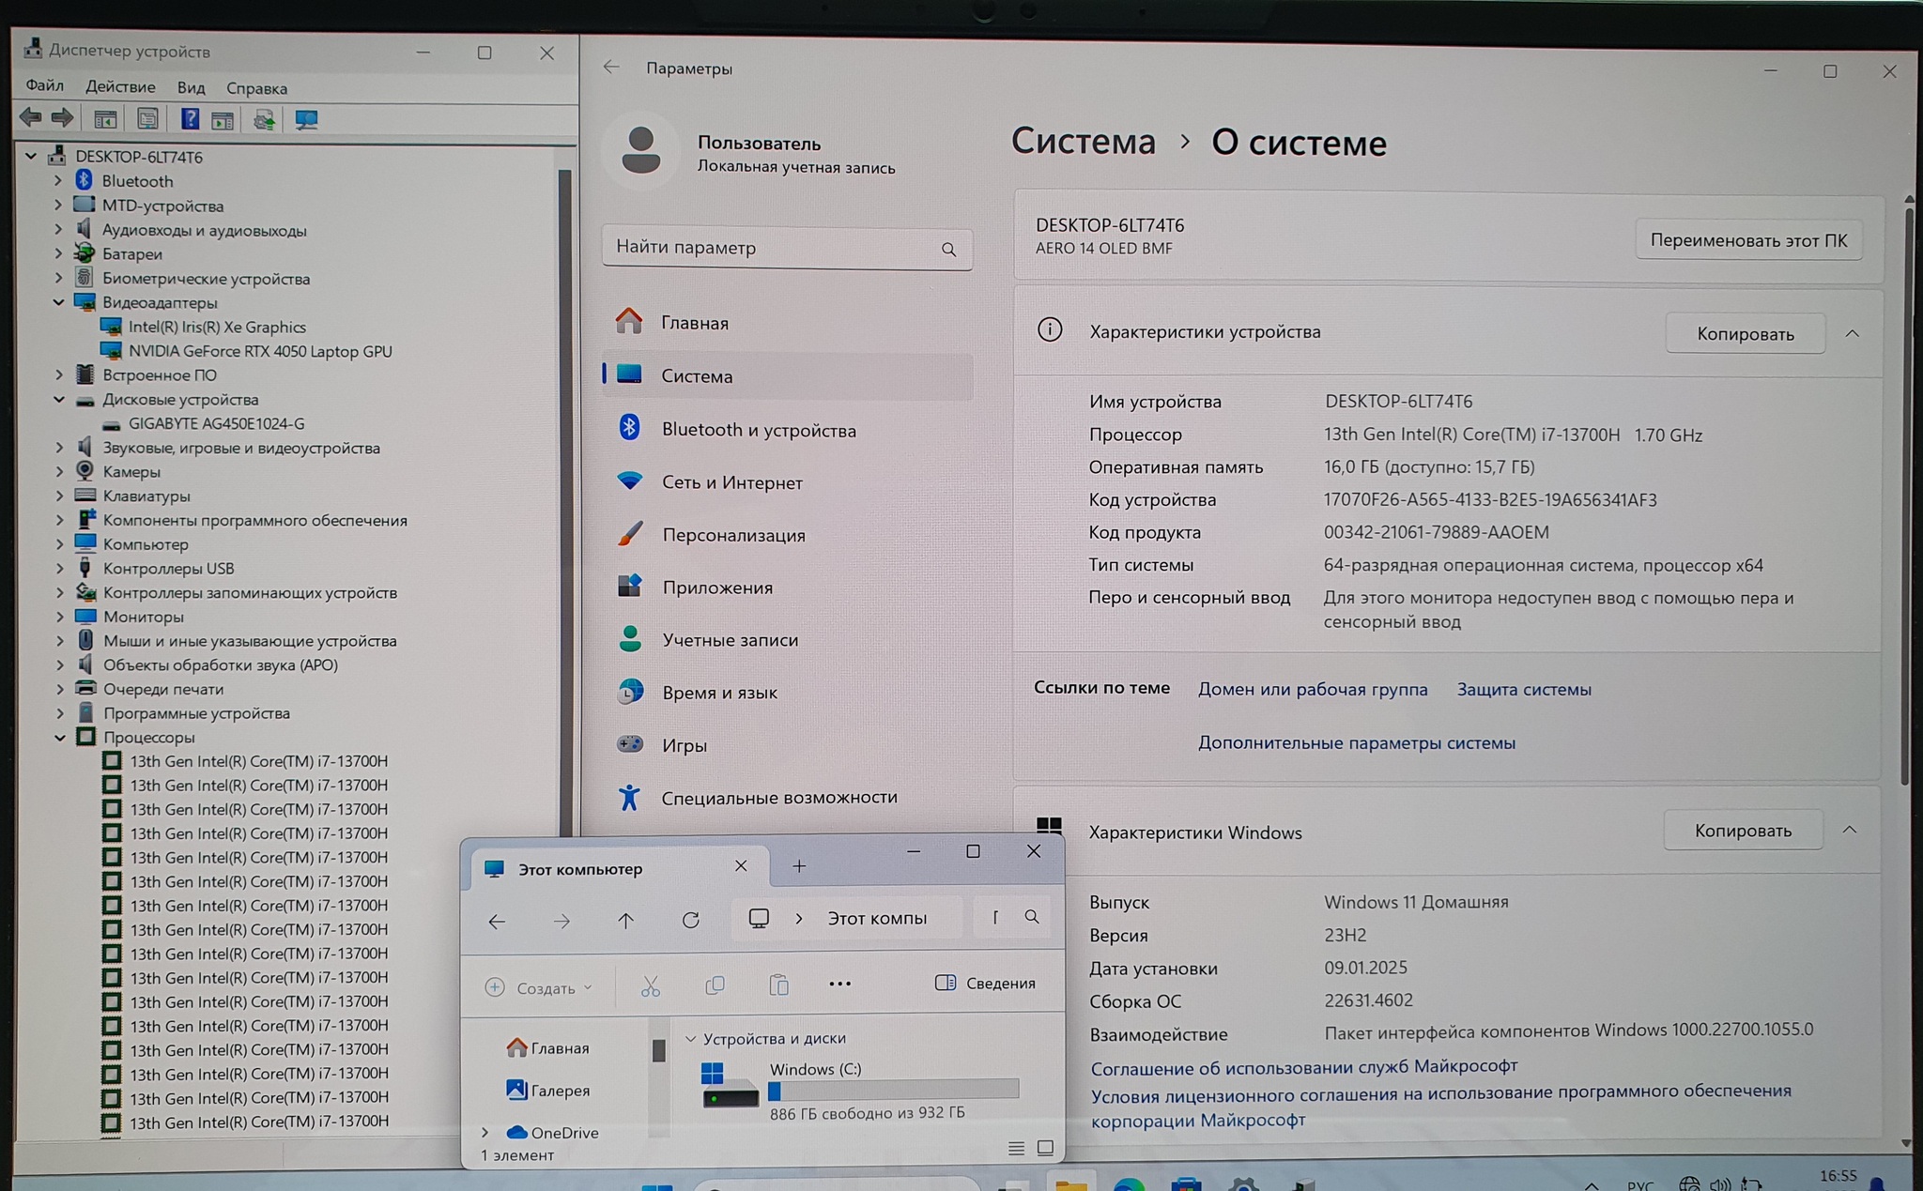
Task: Click the Переименовать этот ПК button
Action: tap(1748, 240)
